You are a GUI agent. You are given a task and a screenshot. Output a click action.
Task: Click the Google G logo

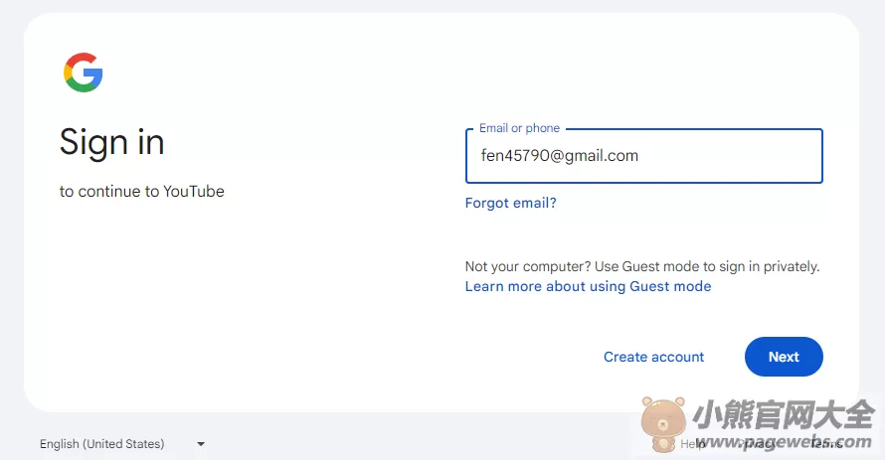point(83,73)
